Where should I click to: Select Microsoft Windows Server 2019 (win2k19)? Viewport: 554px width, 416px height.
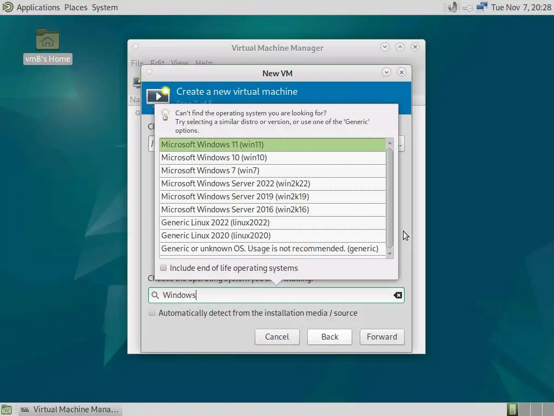point(273,197)
